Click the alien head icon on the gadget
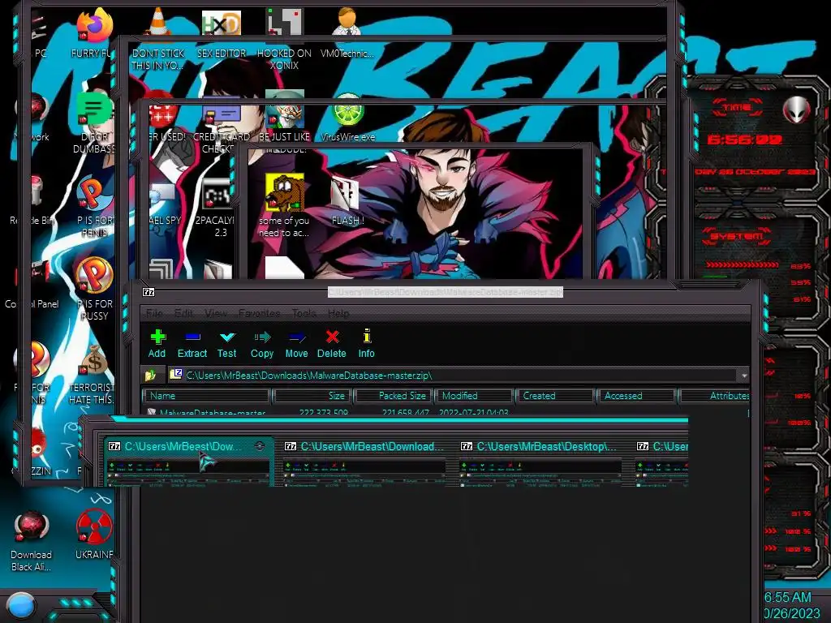 pyautogui.click(x=796, y=110)
